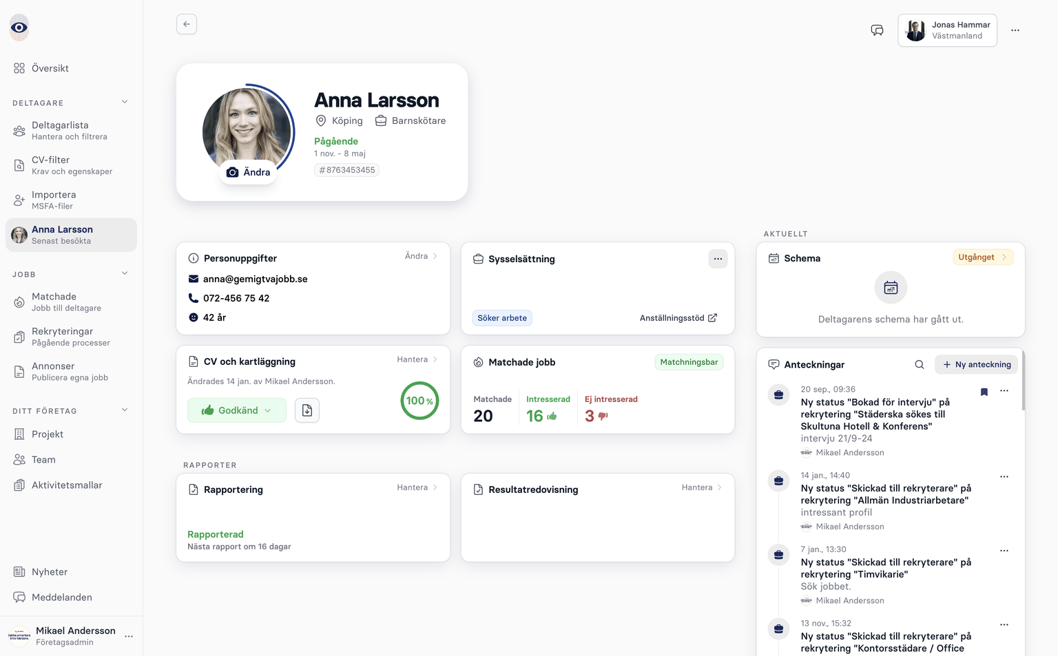Open the top-right more options ellipsis
1058x656 pixels.
[1015, 30]
